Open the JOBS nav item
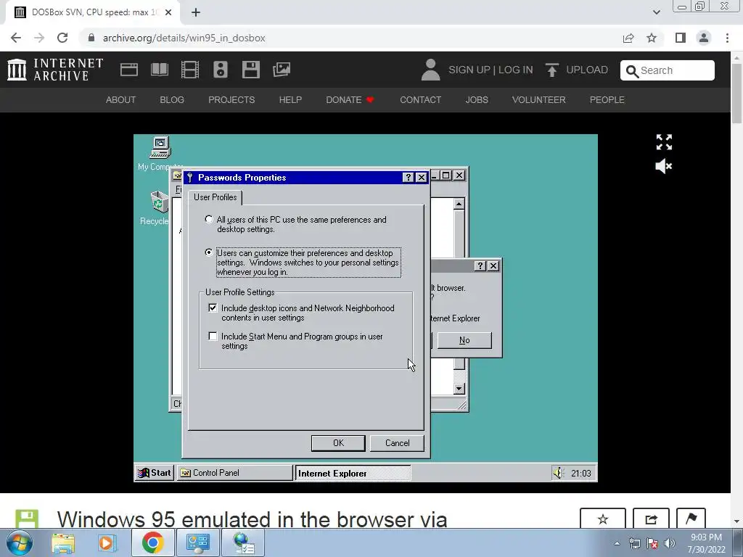743x557 pixels. point(477,100)
